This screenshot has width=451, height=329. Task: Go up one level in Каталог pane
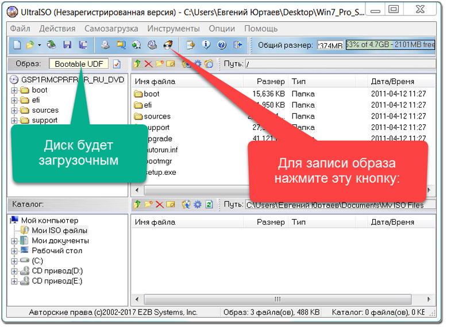point(137,204)
